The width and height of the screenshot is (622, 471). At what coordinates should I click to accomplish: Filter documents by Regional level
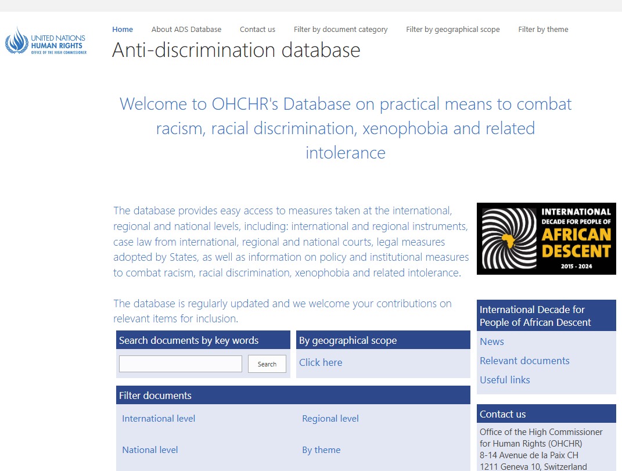[330, 419]
